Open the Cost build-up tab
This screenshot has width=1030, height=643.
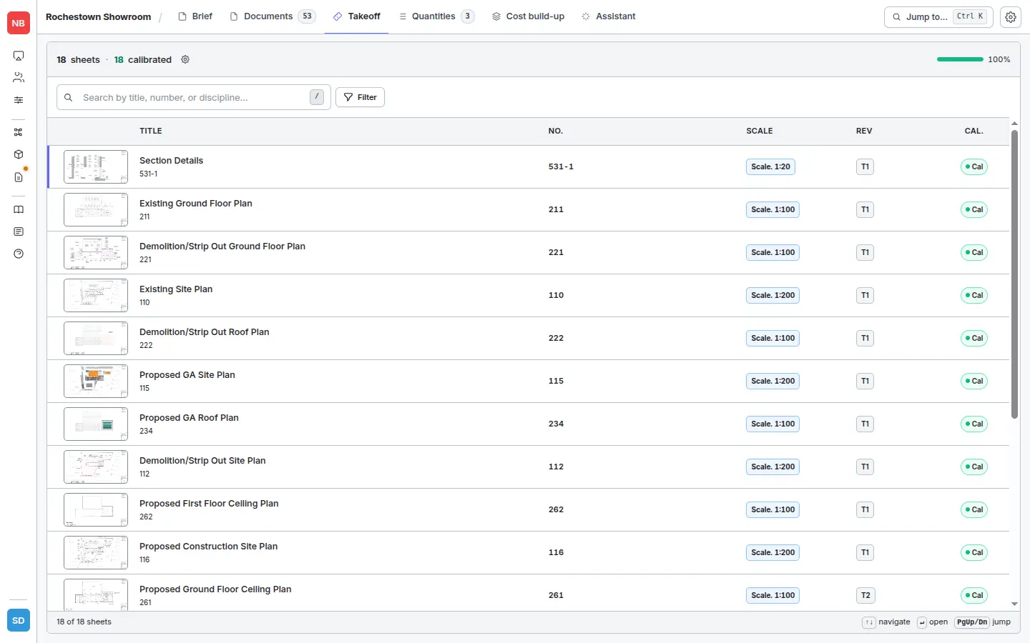click(x=528, y=16)
